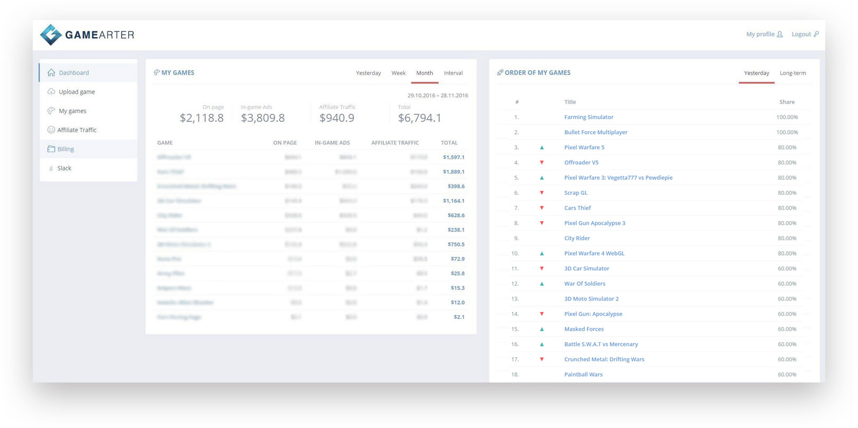
Task: Open the 3D Car Simulator link
Action: (x=587, y=269)
